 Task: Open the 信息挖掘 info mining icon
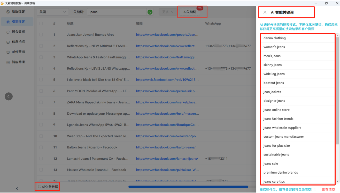pyautogui.click(x=8, y=42)
